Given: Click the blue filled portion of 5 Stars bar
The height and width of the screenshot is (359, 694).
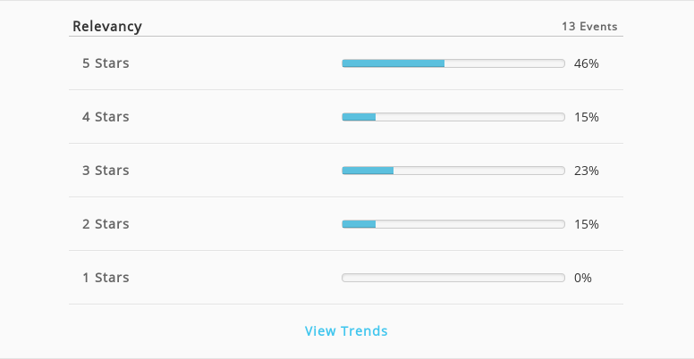Looking at the screenshot, I should (393, 63).
